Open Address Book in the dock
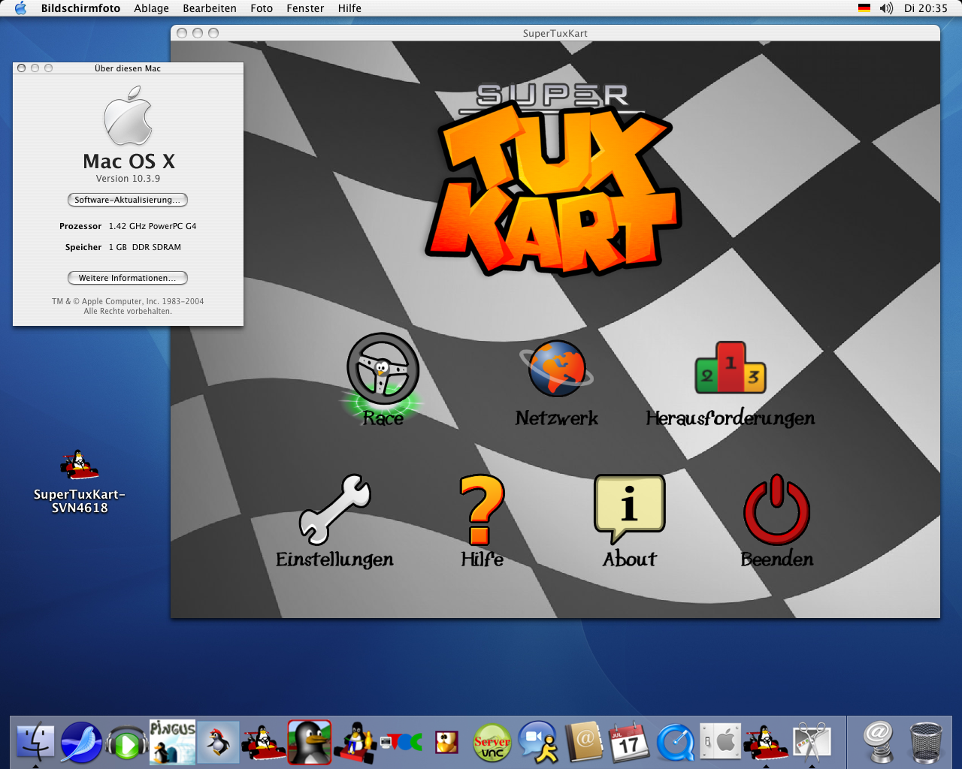Screen dimensions: 962x769 click(584, 742)
